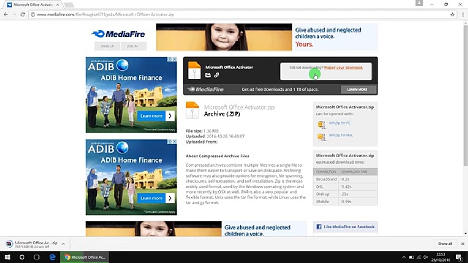Viewport: 468px width, 263px height.
Task: Click the bottom children charity banner ad
Action: (x=196, y=229)
